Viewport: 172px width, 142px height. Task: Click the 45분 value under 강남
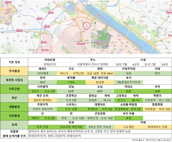(x=71, y=91)
